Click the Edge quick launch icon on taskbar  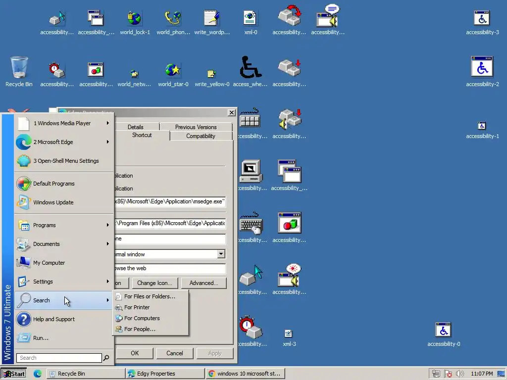(x=38, y=374)
